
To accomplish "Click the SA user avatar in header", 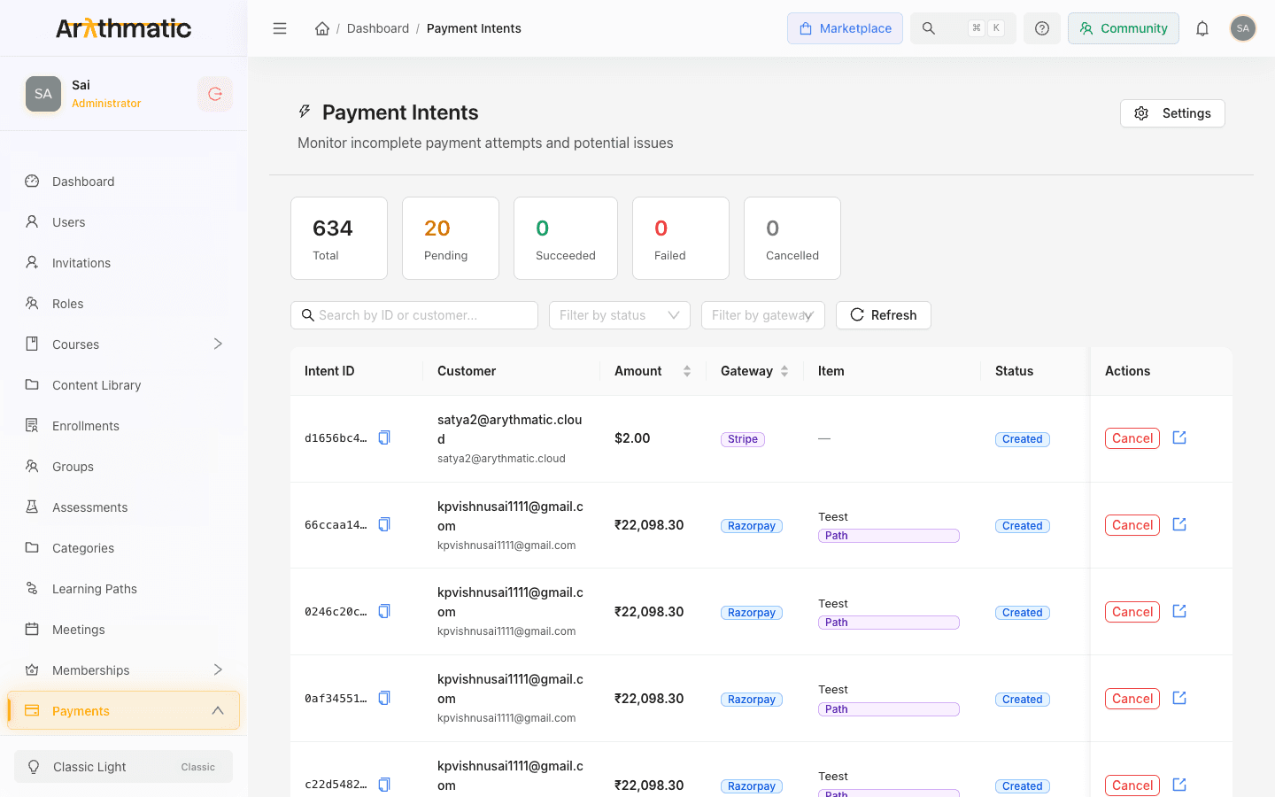I will (x=1243, y=28).
